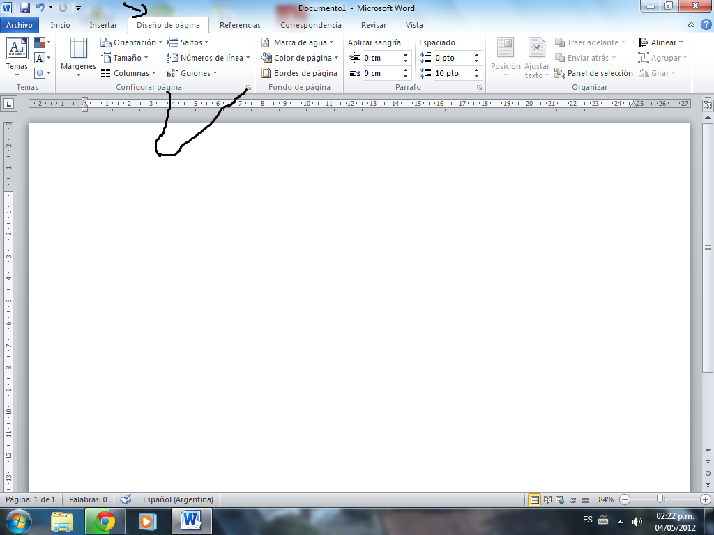Increase left indent with stepper arrow
The height and width of the screenshot is (535, 714).
[405, 55]
